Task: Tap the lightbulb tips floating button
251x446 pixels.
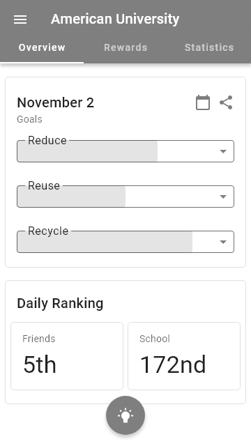Action: tap(125, 415)
